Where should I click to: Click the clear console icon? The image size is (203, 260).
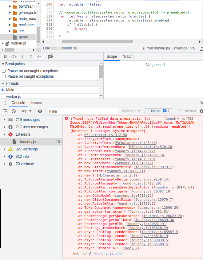tap(14, 111)
